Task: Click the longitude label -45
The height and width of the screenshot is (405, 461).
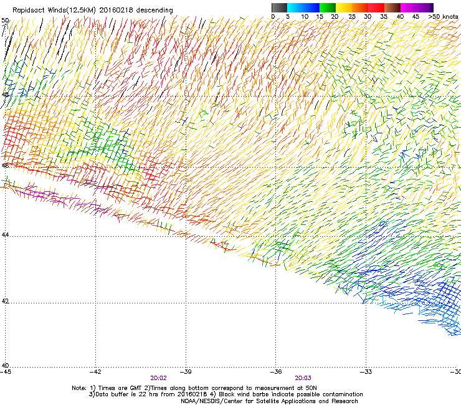Action: tap(6, 372)
